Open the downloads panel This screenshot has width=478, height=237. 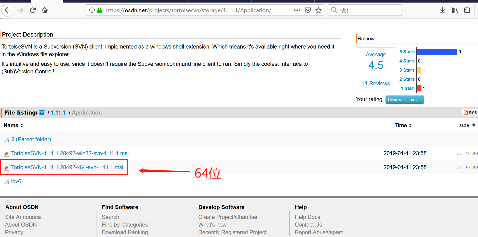click(443, 10)
